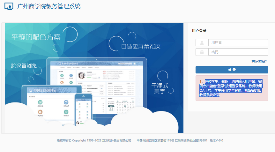Click the 用户登录 heading
Screen dimensions: 275x152
click(199, 31)
